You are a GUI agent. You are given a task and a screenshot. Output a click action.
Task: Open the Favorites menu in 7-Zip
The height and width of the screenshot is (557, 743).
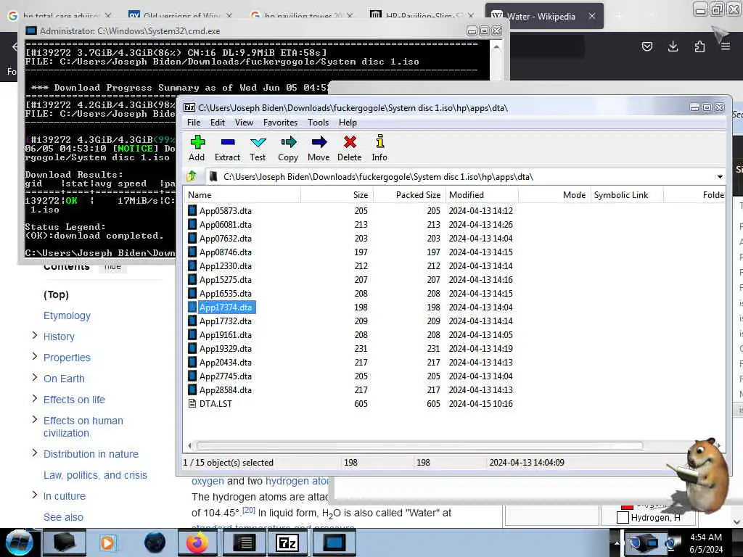coord(281,123)
